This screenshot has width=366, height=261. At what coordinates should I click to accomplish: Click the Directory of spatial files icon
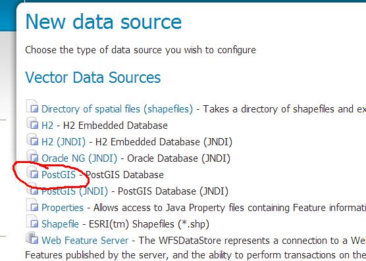tap(32, 107)
